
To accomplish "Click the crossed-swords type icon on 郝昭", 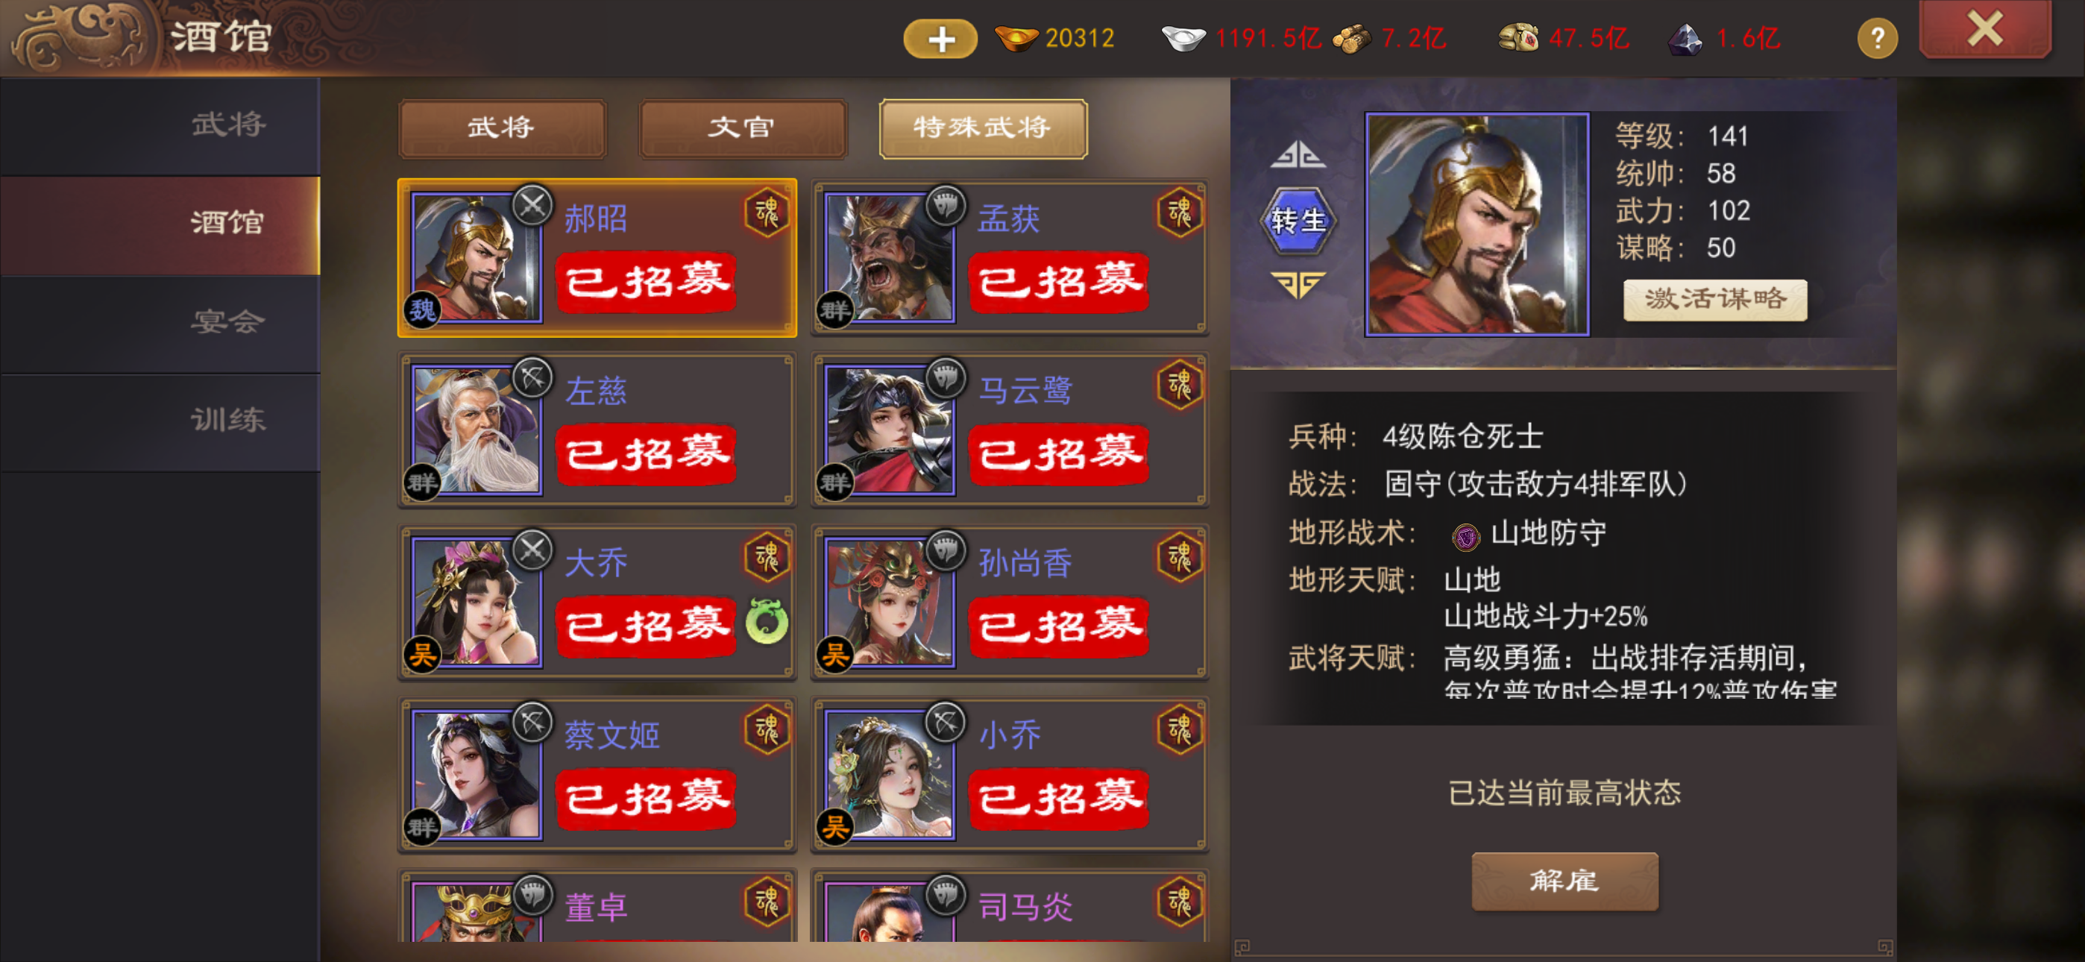I will click(x=532, y=206).
